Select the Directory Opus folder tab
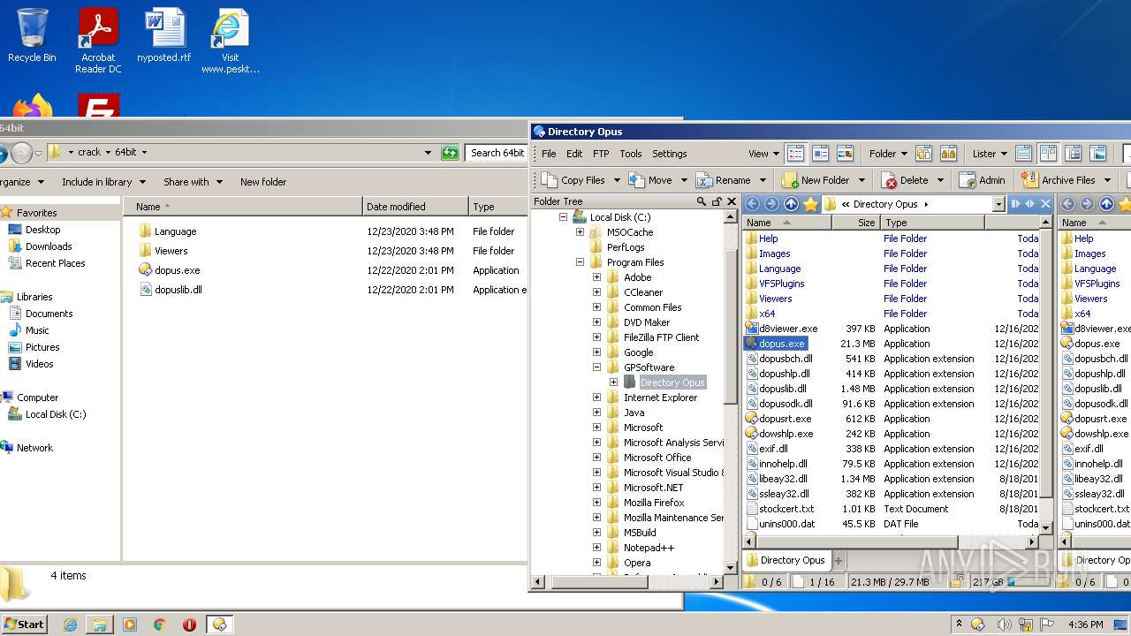1131x636 pixels. (x=785, y=560)
